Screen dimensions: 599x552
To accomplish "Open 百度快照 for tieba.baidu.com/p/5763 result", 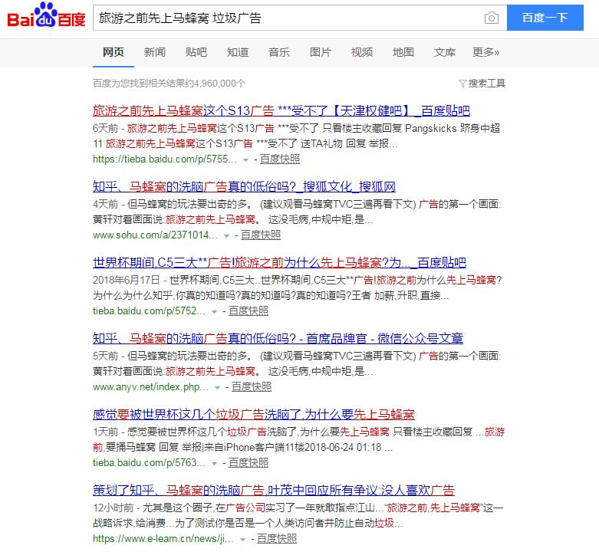I will pos(248,462).
